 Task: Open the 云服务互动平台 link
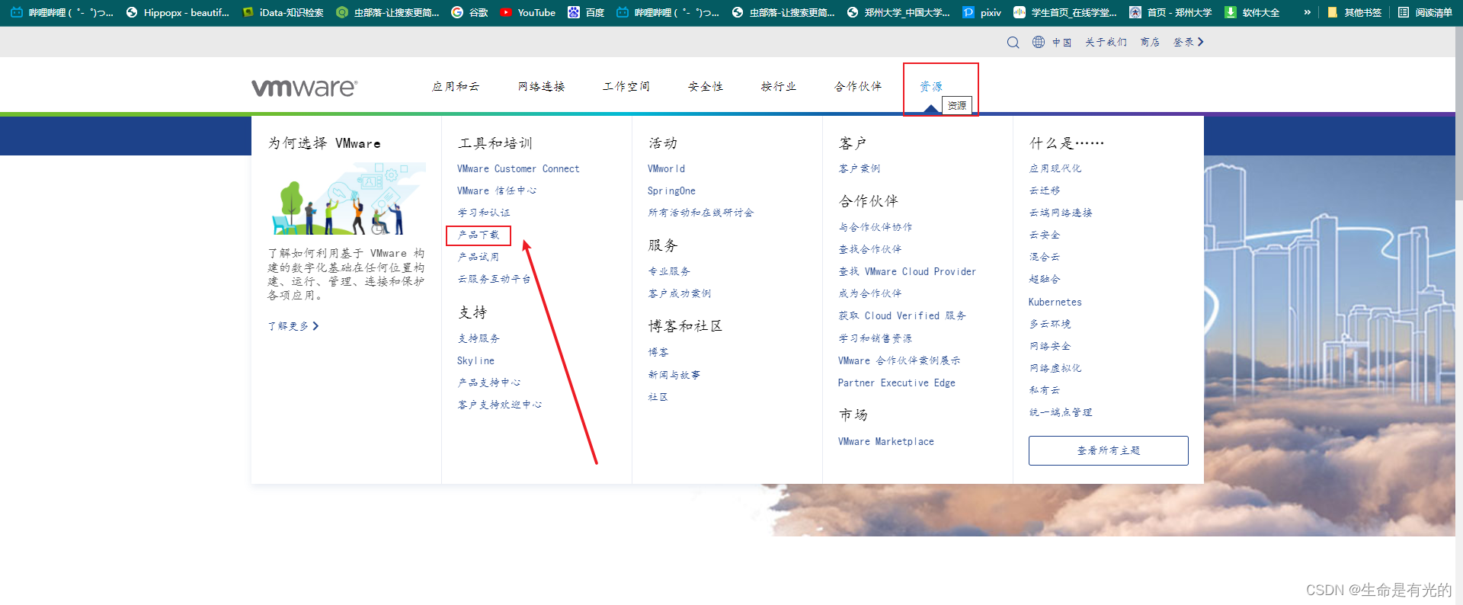tap(495, 279)
